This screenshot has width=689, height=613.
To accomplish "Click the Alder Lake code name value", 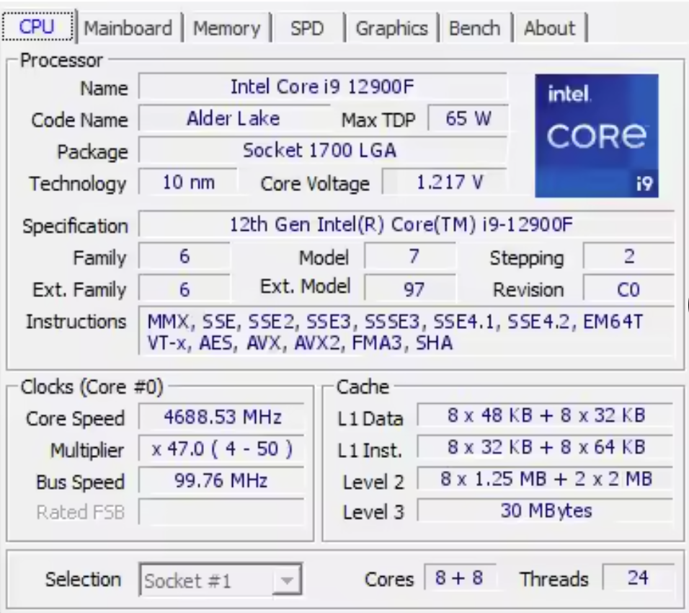I will click(x=234, y=118).
